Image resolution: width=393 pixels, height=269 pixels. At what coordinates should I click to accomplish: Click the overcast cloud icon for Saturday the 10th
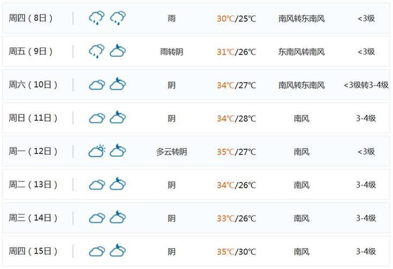pyautogui.click(x=96, y=85)
